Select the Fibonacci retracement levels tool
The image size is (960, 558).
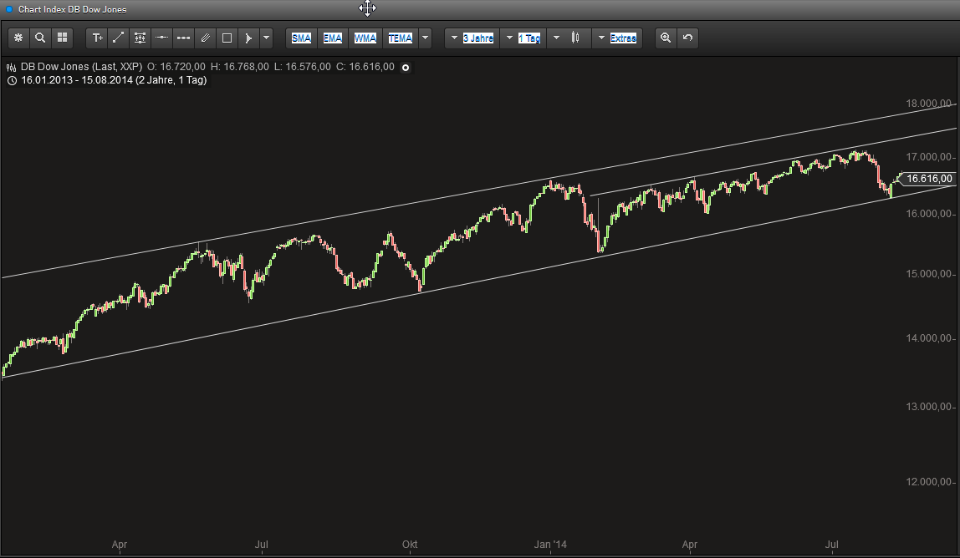pyautogui.click(x=140, y=38)
